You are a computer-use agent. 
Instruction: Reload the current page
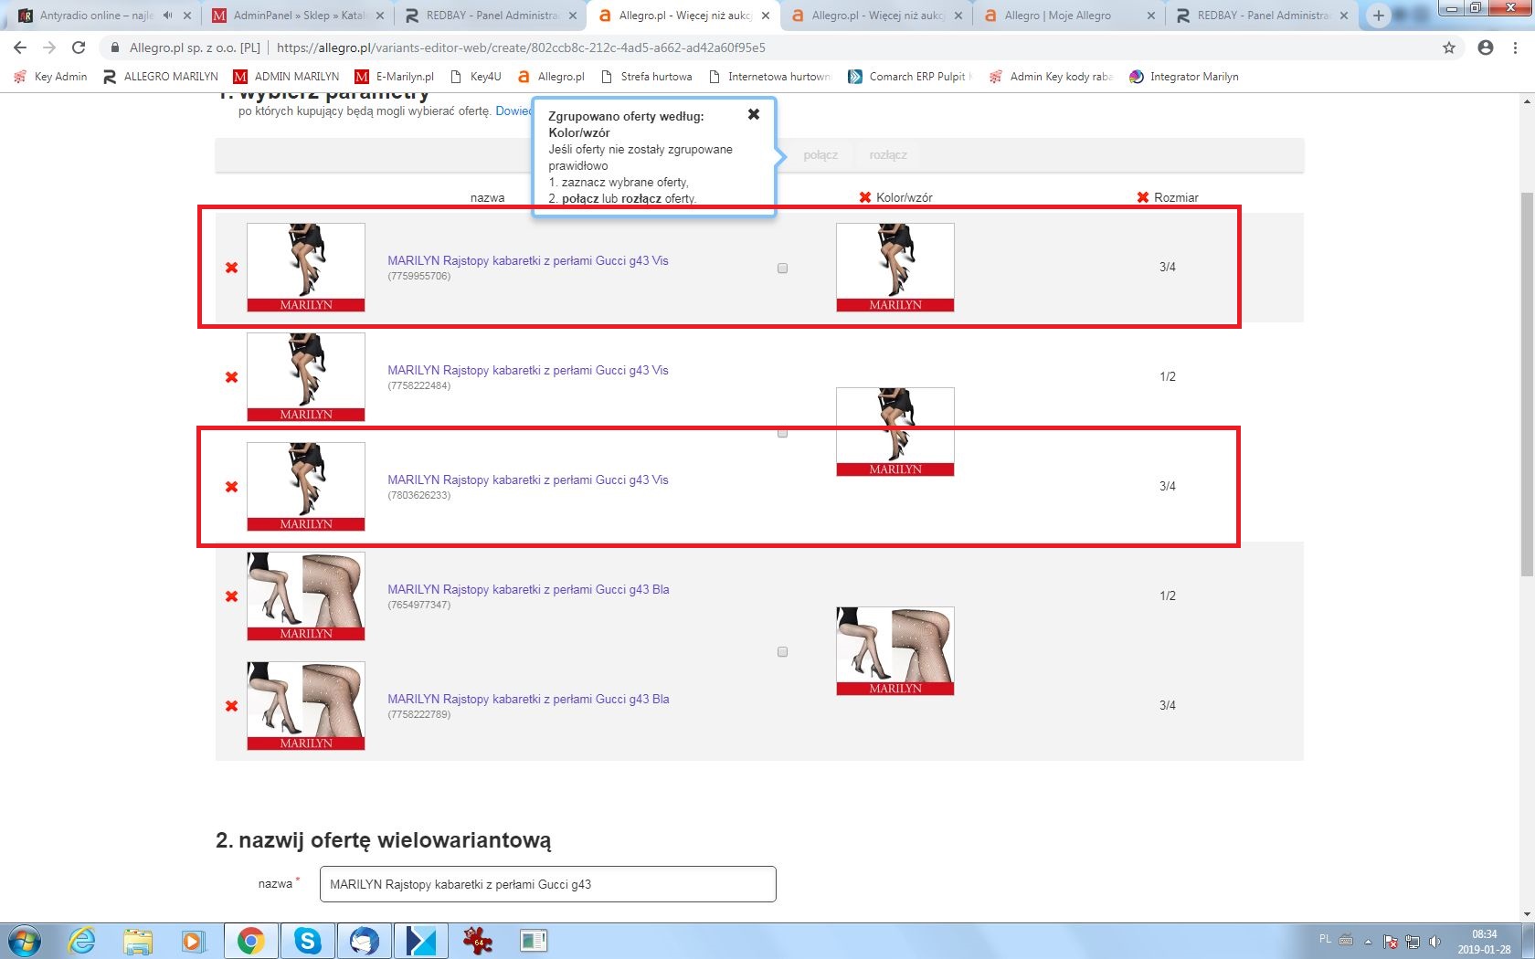[79, 47]
